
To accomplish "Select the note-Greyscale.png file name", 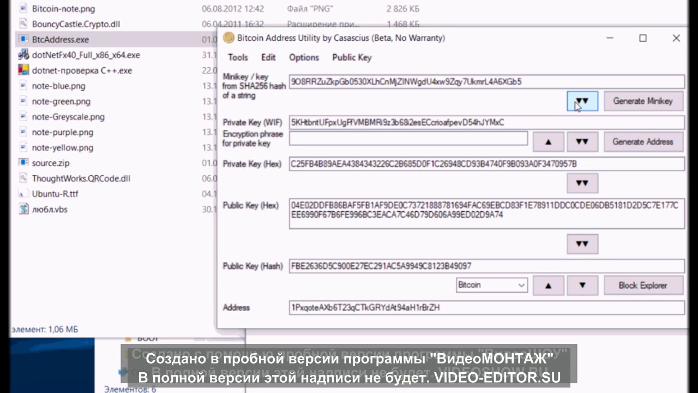I will click(x=68, y=117).
